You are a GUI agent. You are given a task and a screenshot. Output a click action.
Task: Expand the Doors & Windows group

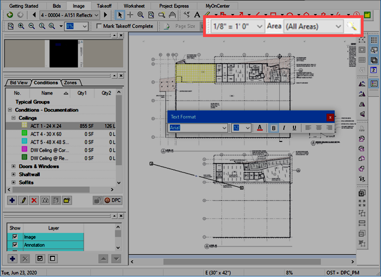tap(14, 167)
